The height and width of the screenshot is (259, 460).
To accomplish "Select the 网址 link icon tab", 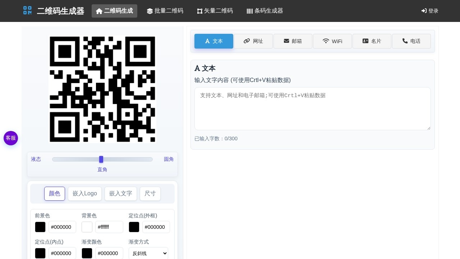I will [x=247, y=41].
